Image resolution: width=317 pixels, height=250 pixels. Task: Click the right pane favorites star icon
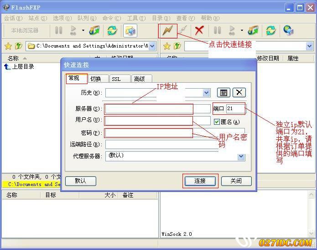tap(167, 46)
